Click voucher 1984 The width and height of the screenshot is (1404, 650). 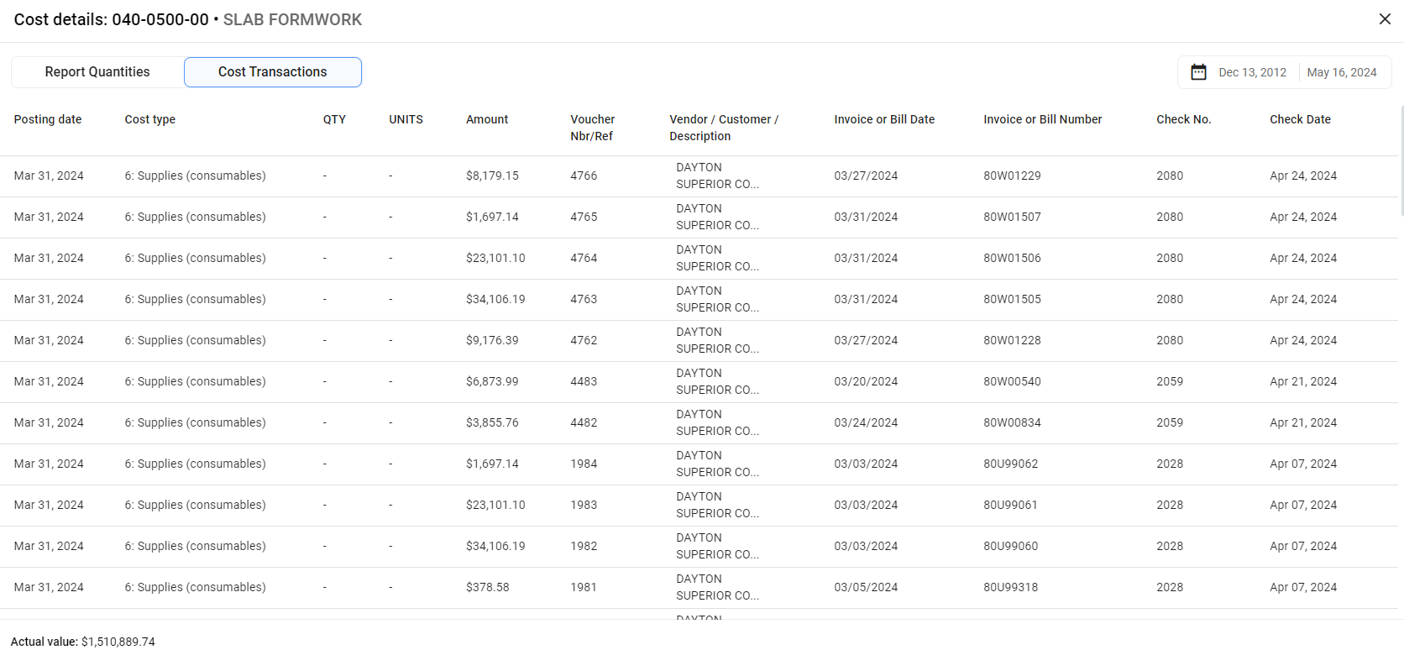[584, 464]
